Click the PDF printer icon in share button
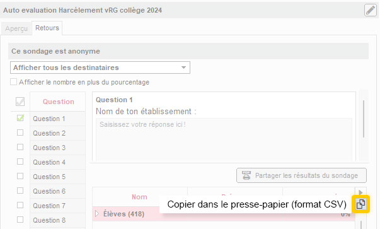 click(246, 175)
